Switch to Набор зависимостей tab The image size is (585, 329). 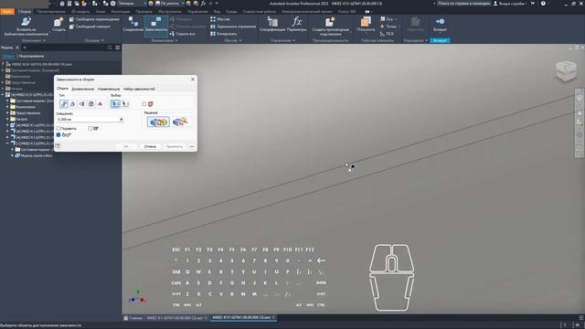click(139, 90)
